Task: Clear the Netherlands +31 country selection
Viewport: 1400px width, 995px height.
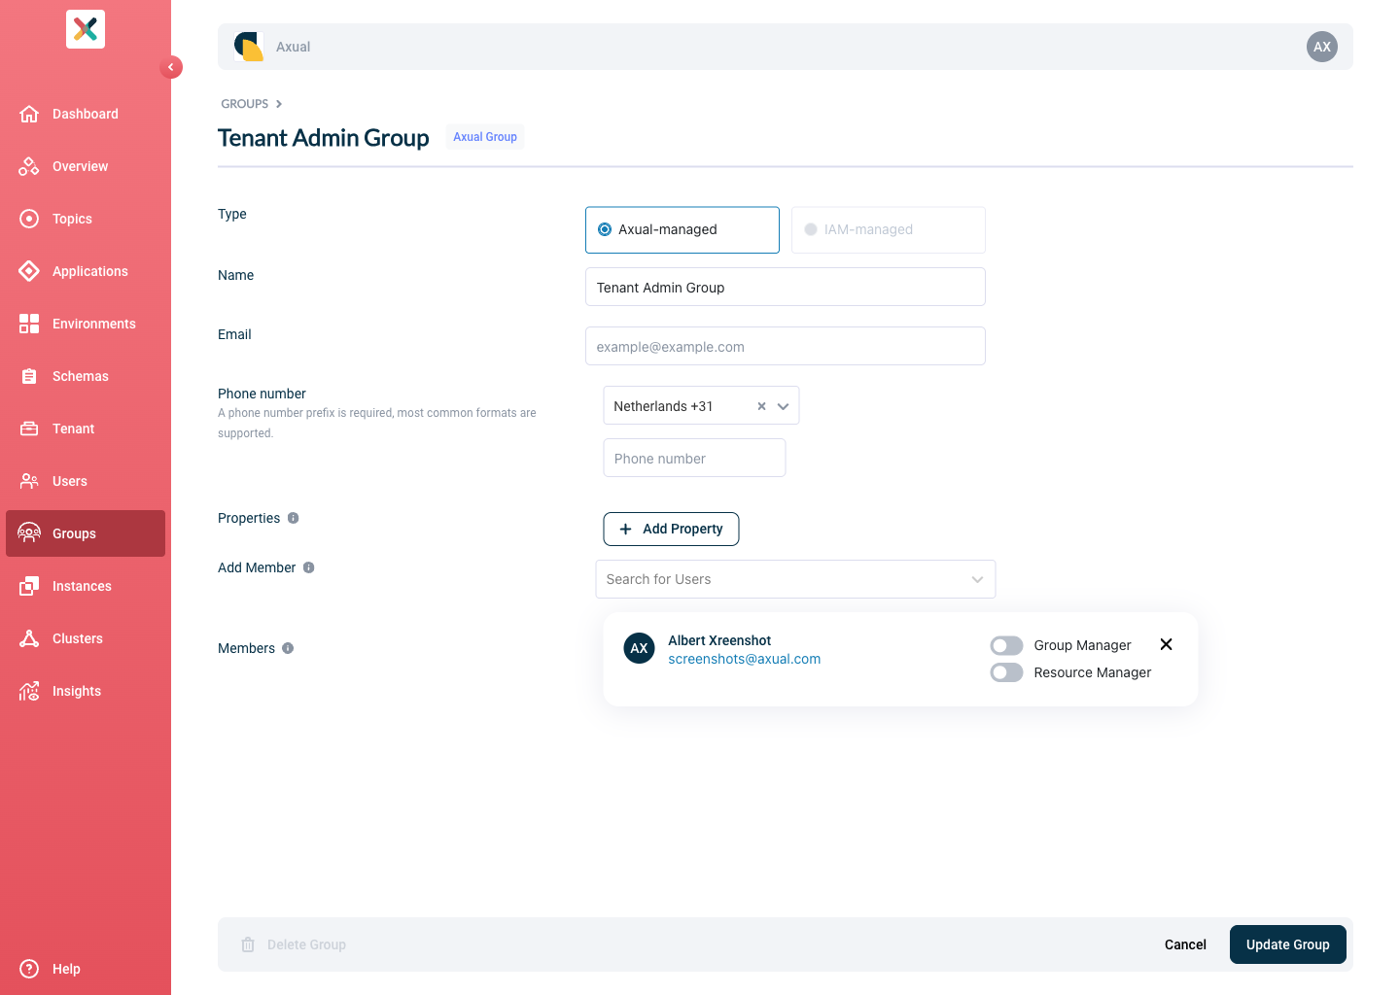Action: tap(761, 406)
